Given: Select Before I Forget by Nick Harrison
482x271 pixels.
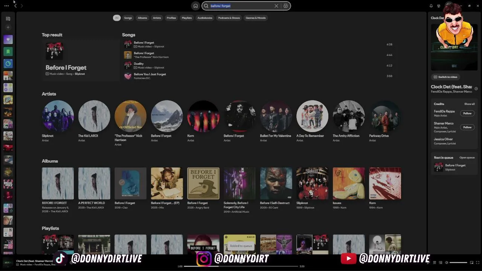Looking at the screenshot, I should click(x=258, y=55).
